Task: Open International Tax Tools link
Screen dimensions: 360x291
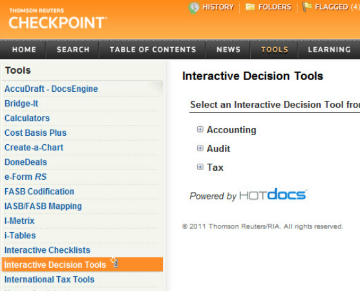Action: 49,279
